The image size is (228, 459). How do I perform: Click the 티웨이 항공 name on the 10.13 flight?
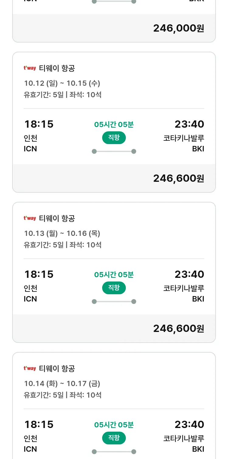click(x=57, y=218)
